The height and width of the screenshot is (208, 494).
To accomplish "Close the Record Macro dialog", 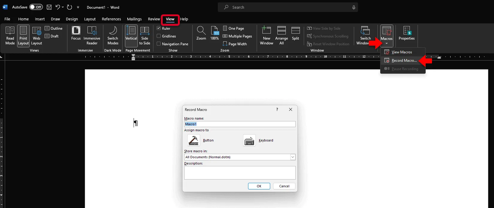I will tap(291, 109).
